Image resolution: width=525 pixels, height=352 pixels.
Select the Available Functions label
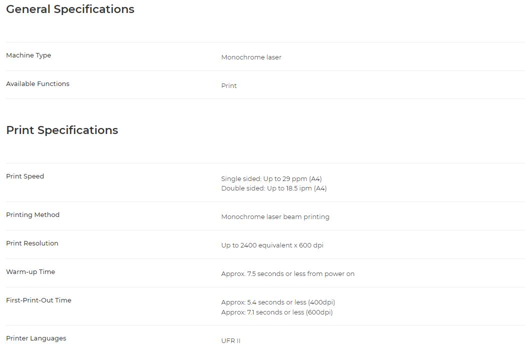[38, 83]
